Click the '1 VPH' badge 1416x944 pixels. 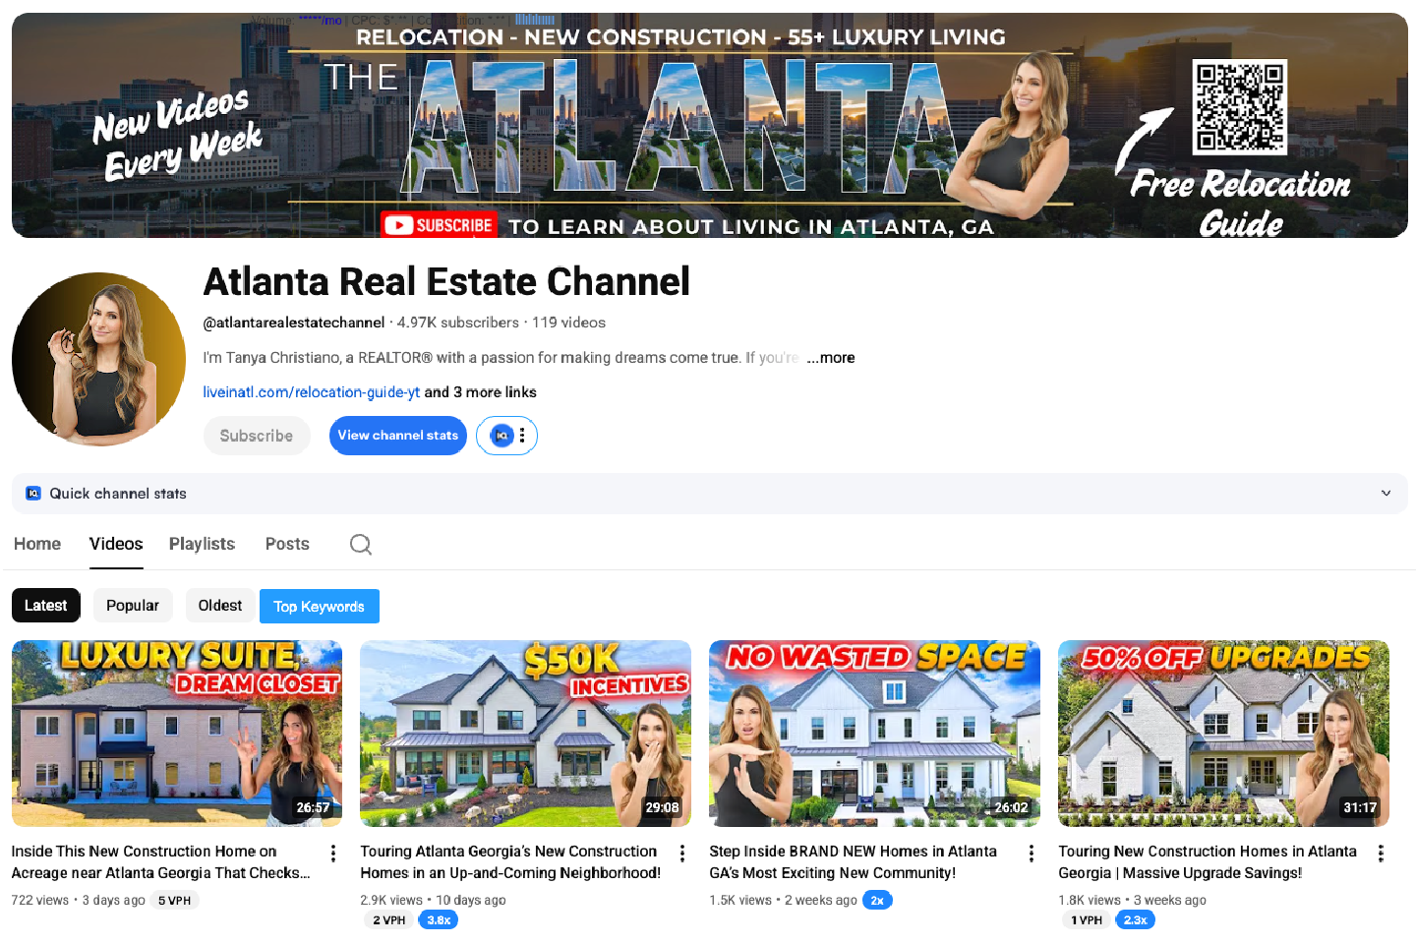point(1087,920)
